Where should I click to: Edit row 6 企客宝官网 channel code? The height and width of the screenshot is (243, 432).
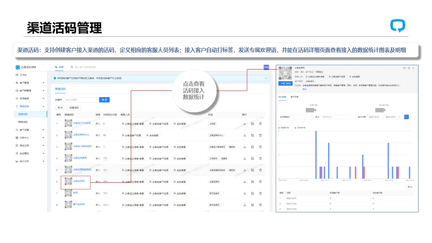252,182
